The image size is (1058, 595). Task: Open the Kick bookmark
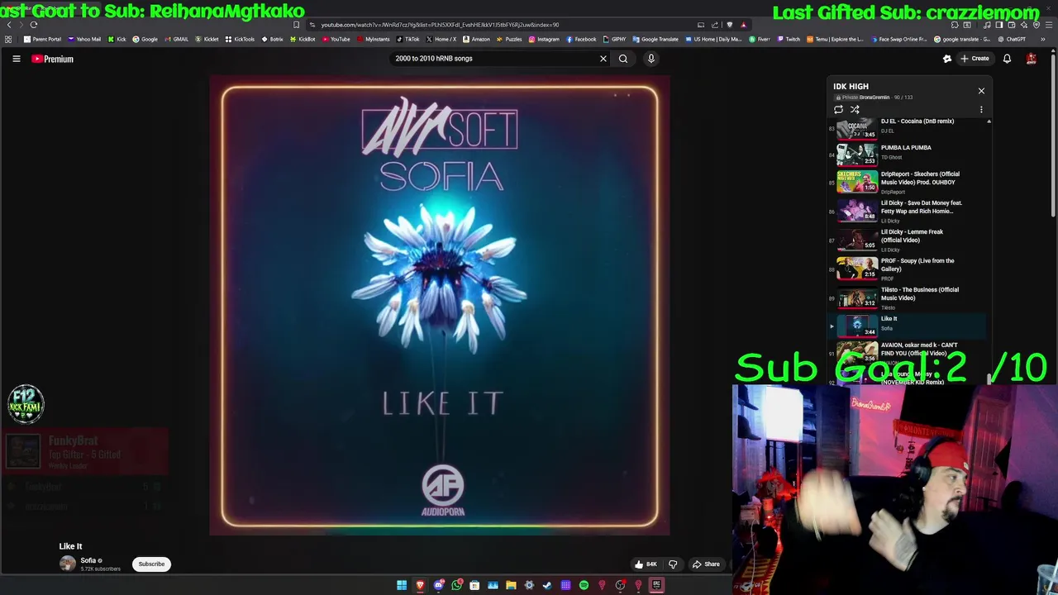coord(117,39)
